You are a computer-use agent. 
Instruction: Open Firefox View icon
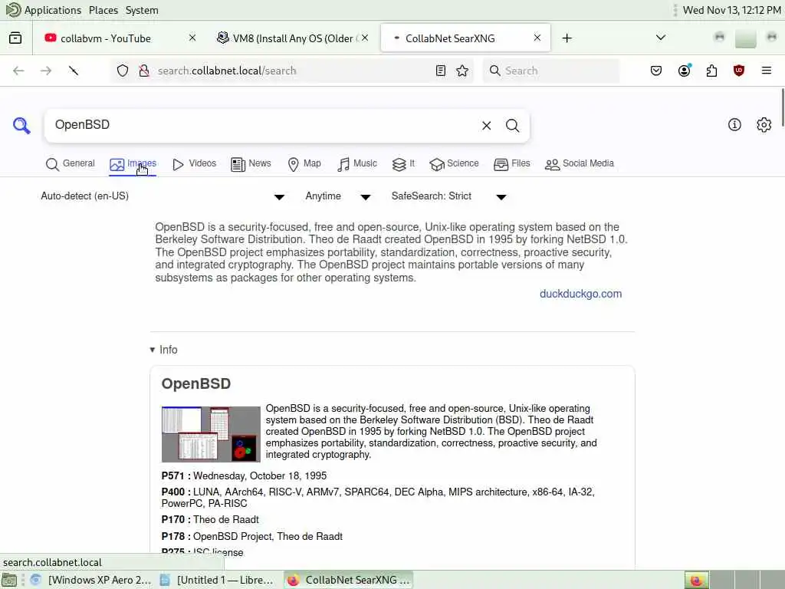[x=15, y=38]
